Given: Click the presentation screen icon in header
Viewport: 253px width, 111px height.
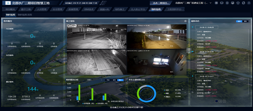Looking at the screenshot, I should point(233,3).
